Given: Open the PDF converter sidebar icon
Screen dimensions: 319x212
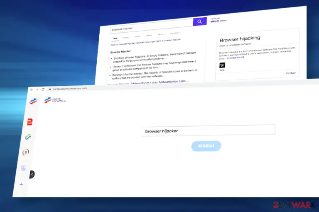Looking at the screenshot, I should coord(30,122).
